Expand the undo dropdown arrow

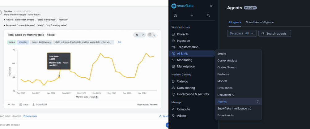pos(142,35)
